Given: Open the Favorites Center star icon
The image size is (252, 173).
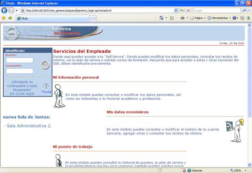Looking at the screenshot, I should tap(4, 18).
